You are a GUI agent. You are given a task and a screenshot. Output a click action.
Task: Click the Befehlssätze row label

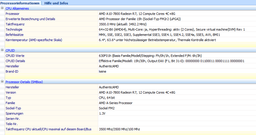click(x=15, y=35)
